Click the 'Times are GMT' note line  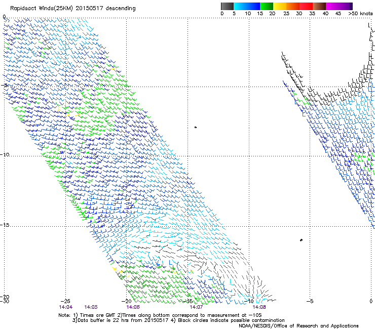160,315
